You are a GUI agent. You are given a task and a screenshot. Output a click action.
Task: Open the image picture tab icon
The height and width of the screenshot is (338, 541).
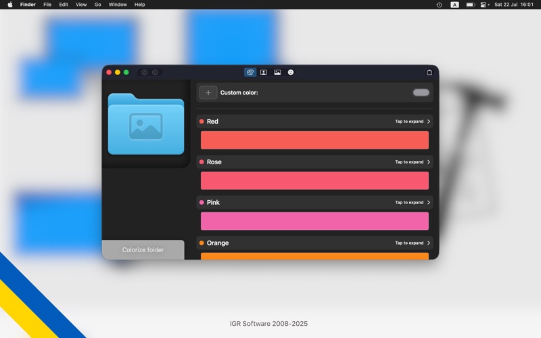[x=277, y=72]
